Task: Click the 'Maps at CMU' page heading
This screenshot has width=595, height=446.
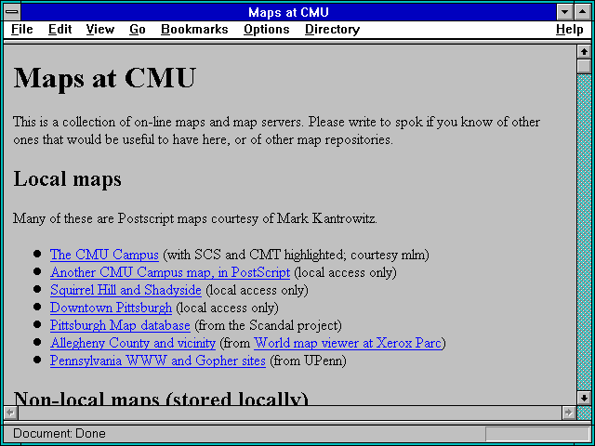Action: pyautogui.click(x=104, y=78)
